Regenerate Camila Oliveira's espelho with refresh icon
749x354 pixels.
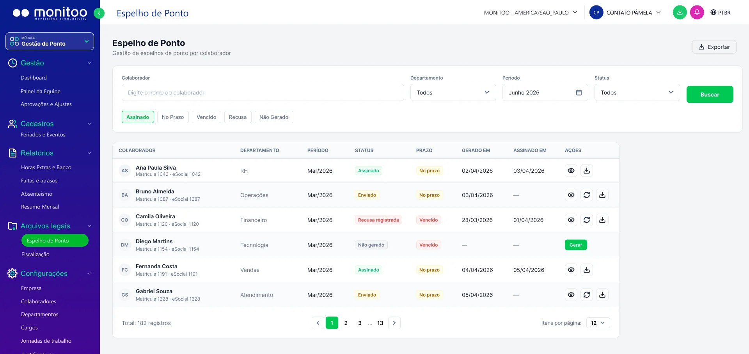[x=587, y=220]
